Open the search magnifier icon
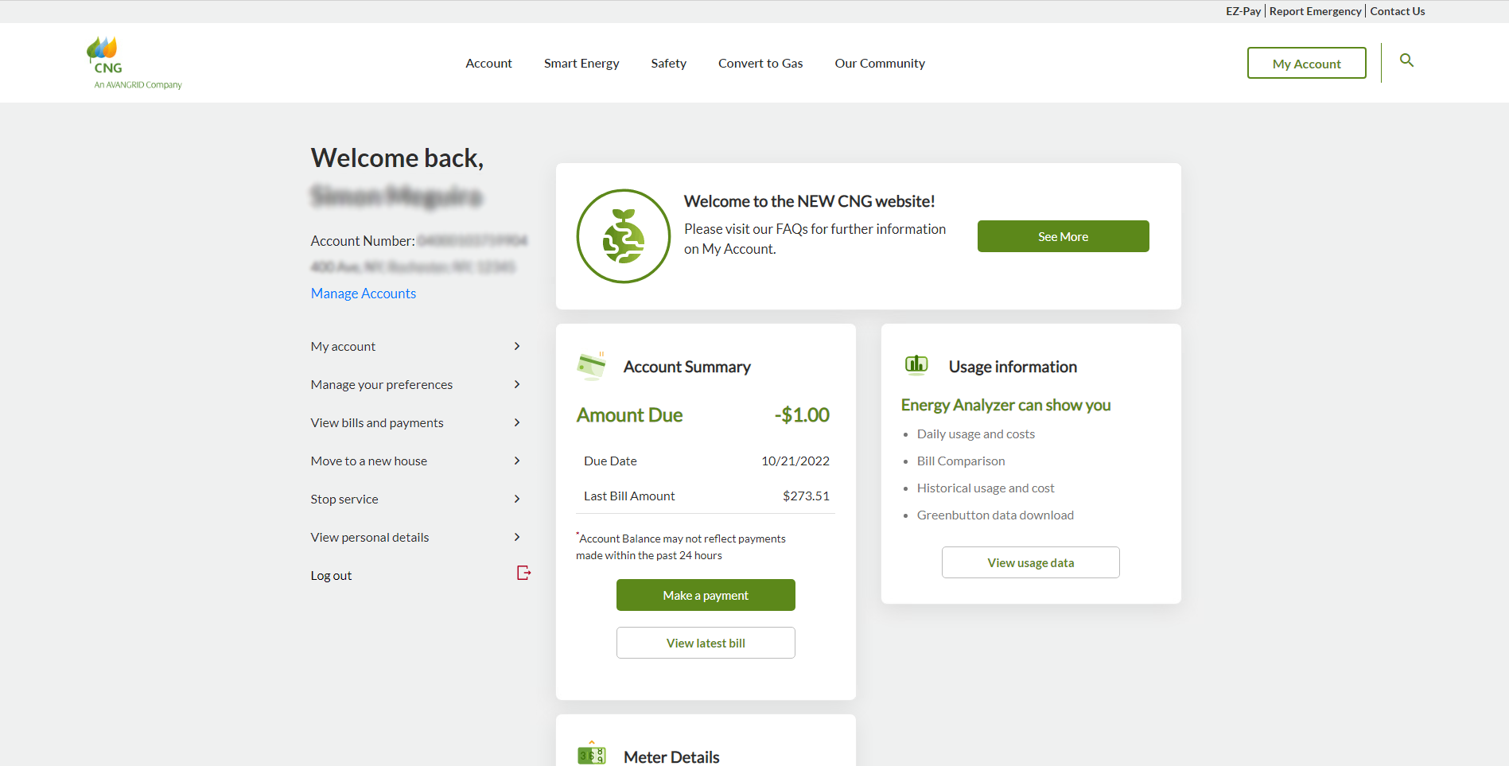This screenshot has width=1509, height=766. tap(1406, 60)
